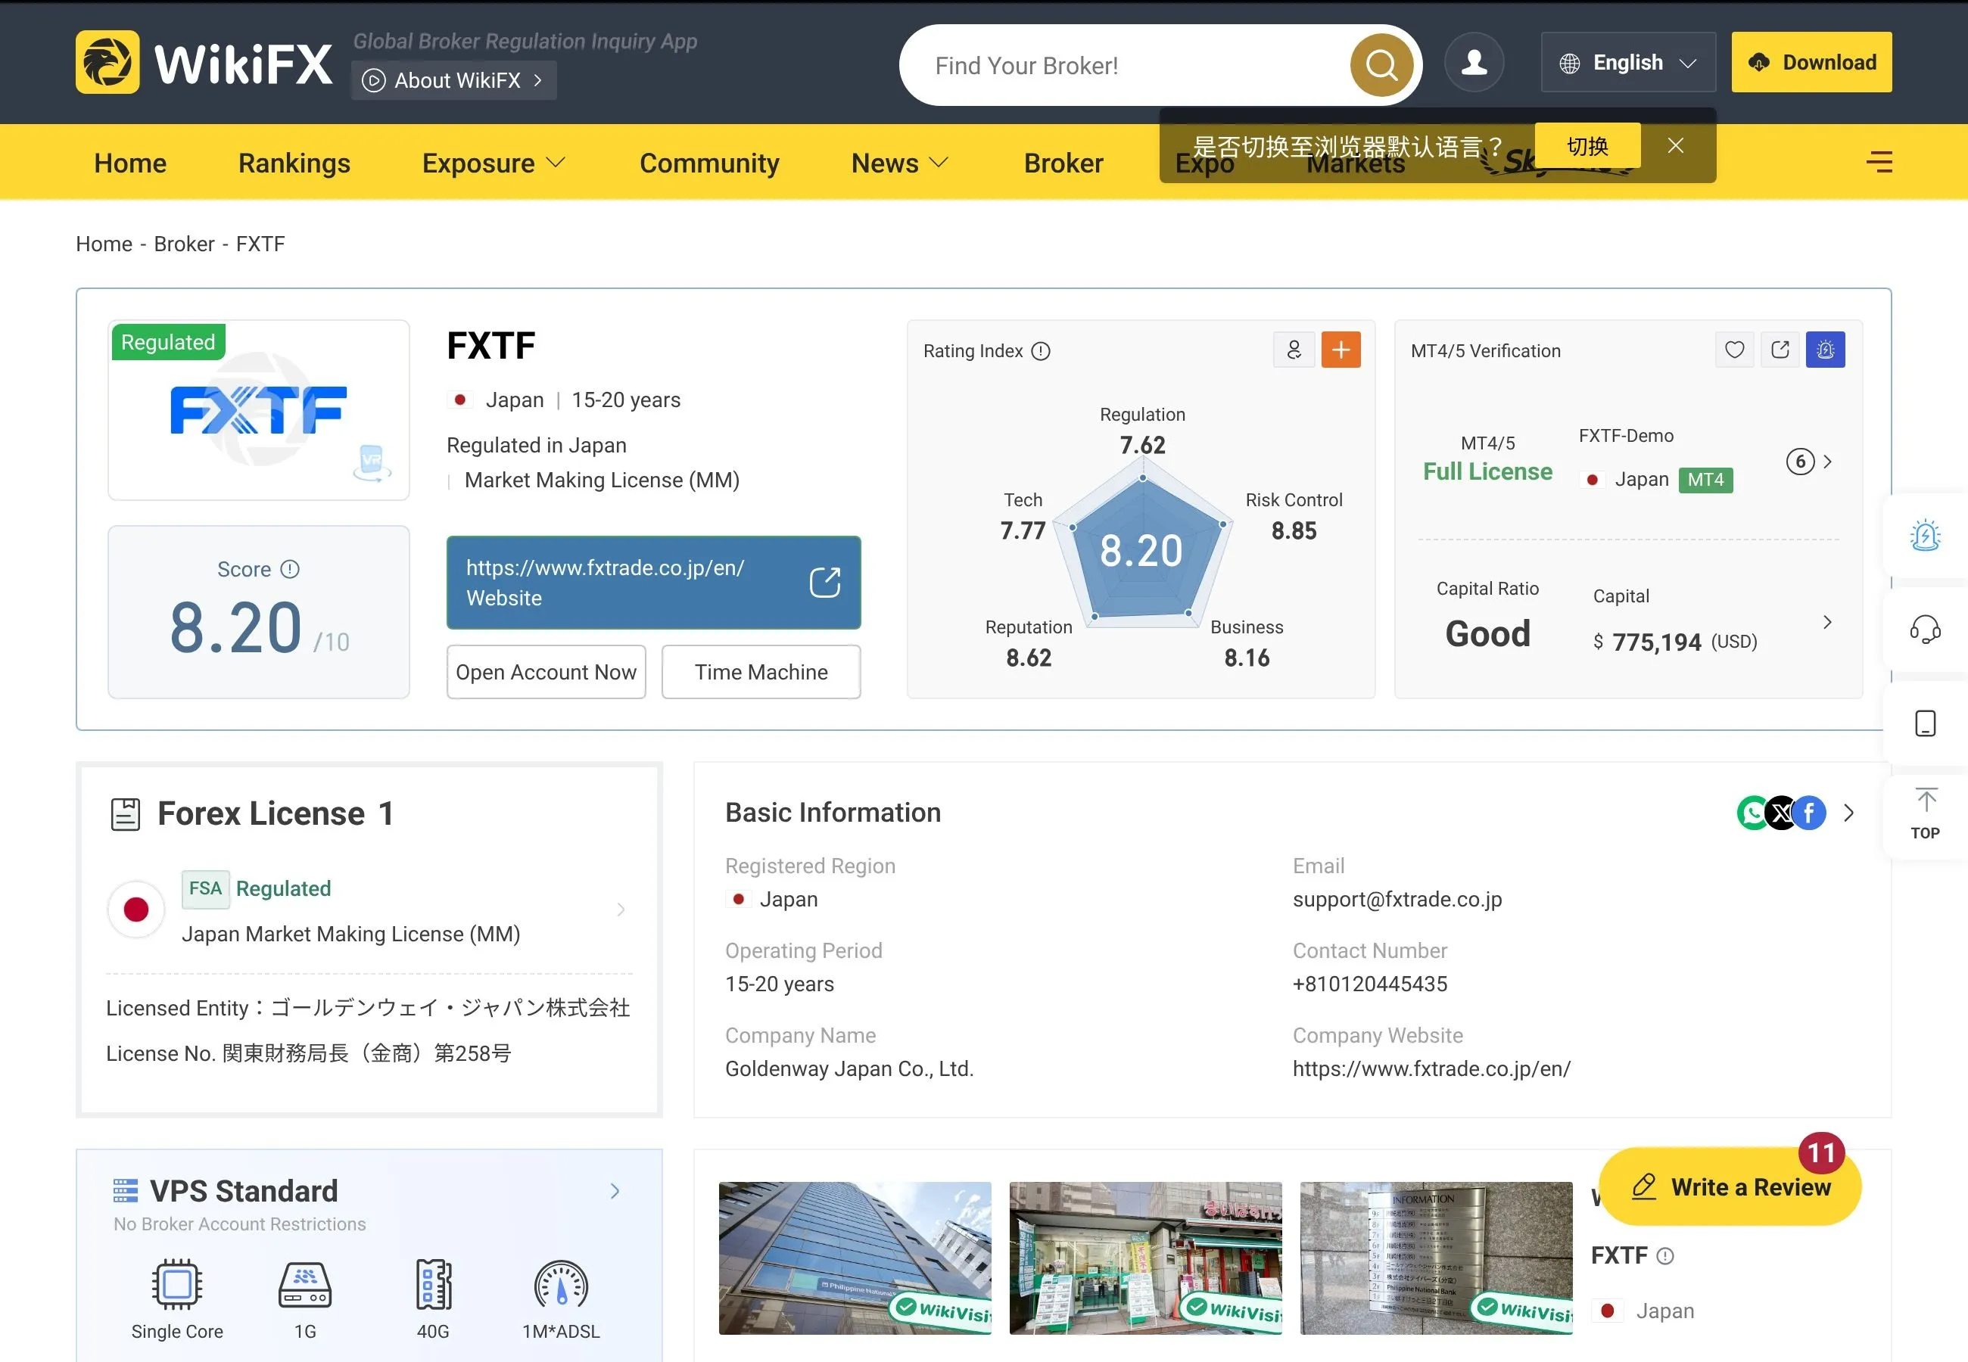Click the 切换 switch language button
1968x1362 pixels.
coord(1587,146)
